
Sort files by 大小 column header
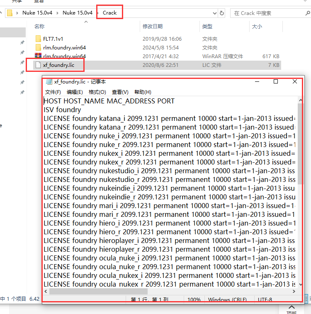pyautogui.click(x=257, y=27)
